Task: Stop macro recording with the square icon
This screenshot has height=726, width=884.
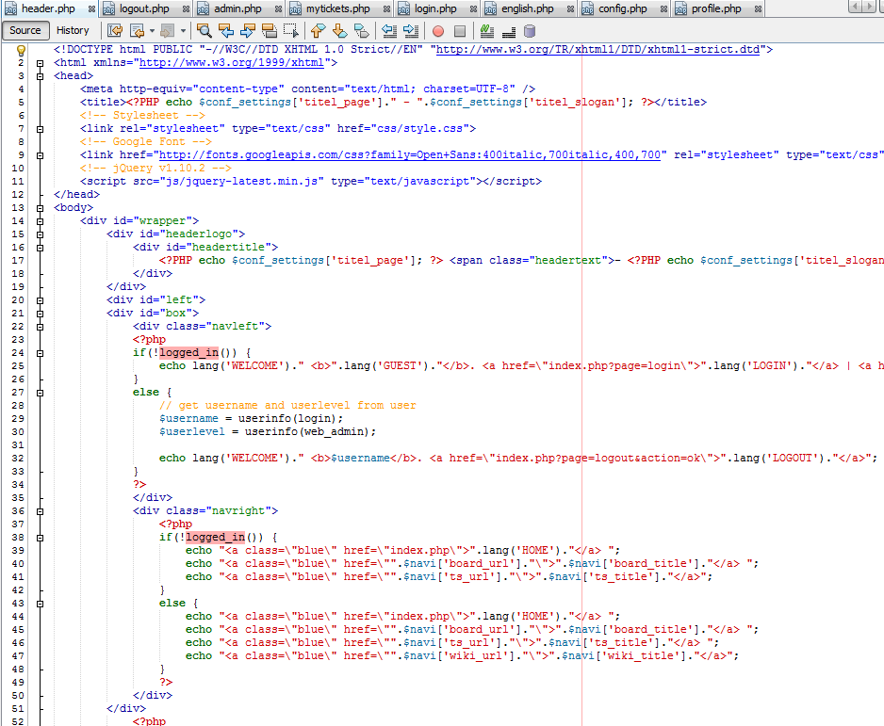Action: point(460,31)
